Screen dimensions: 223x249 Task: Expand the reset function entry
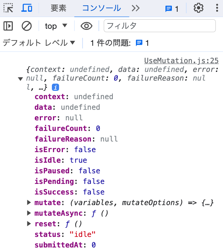(x=29, y=224)
